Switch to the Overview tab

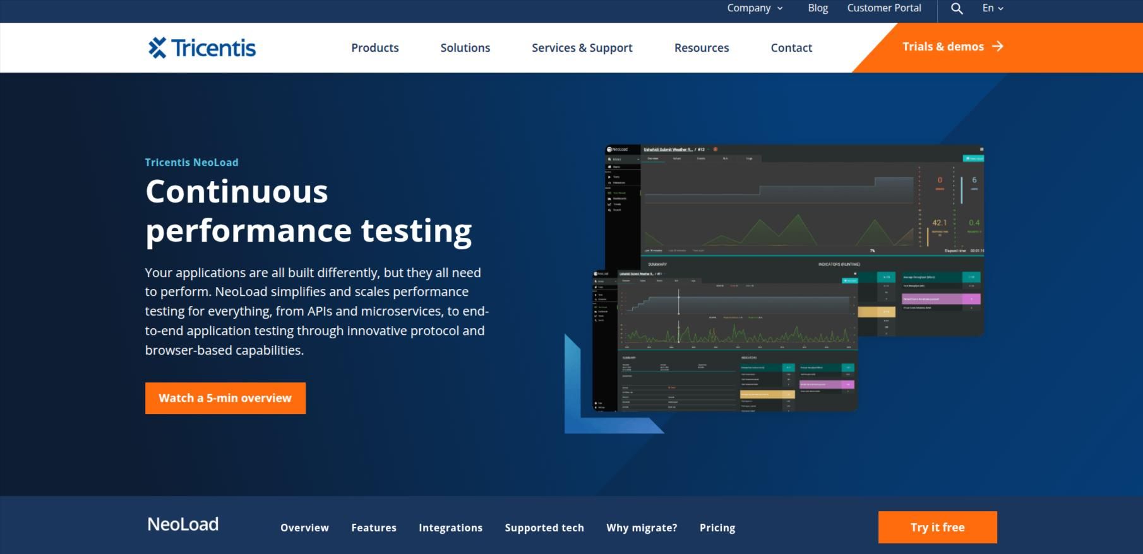[x=304, y=527]
